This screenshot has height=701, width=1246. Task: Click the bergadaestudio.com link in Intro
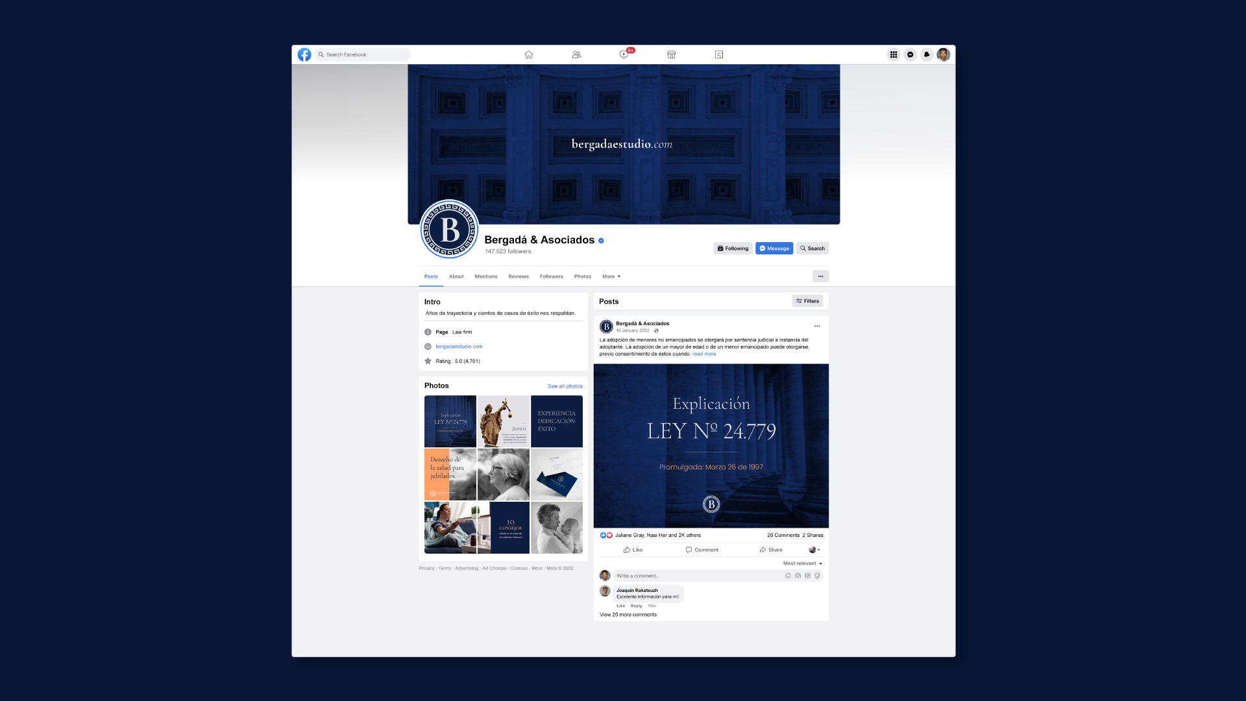click(459, 347)
